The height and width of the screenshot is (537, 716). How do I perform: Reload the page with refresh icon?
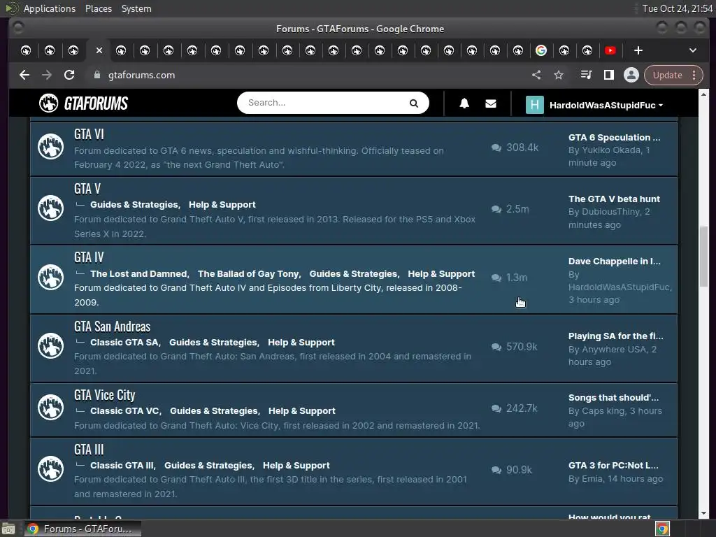click(x=69, y=75)
